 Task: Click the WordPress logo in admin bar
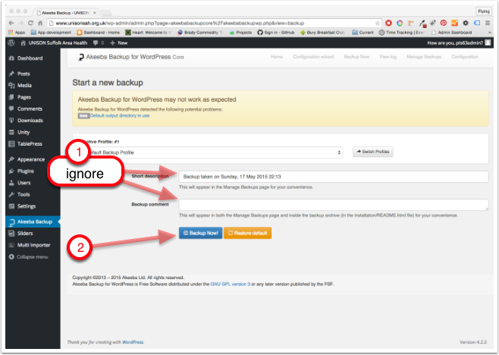[11, 42]
